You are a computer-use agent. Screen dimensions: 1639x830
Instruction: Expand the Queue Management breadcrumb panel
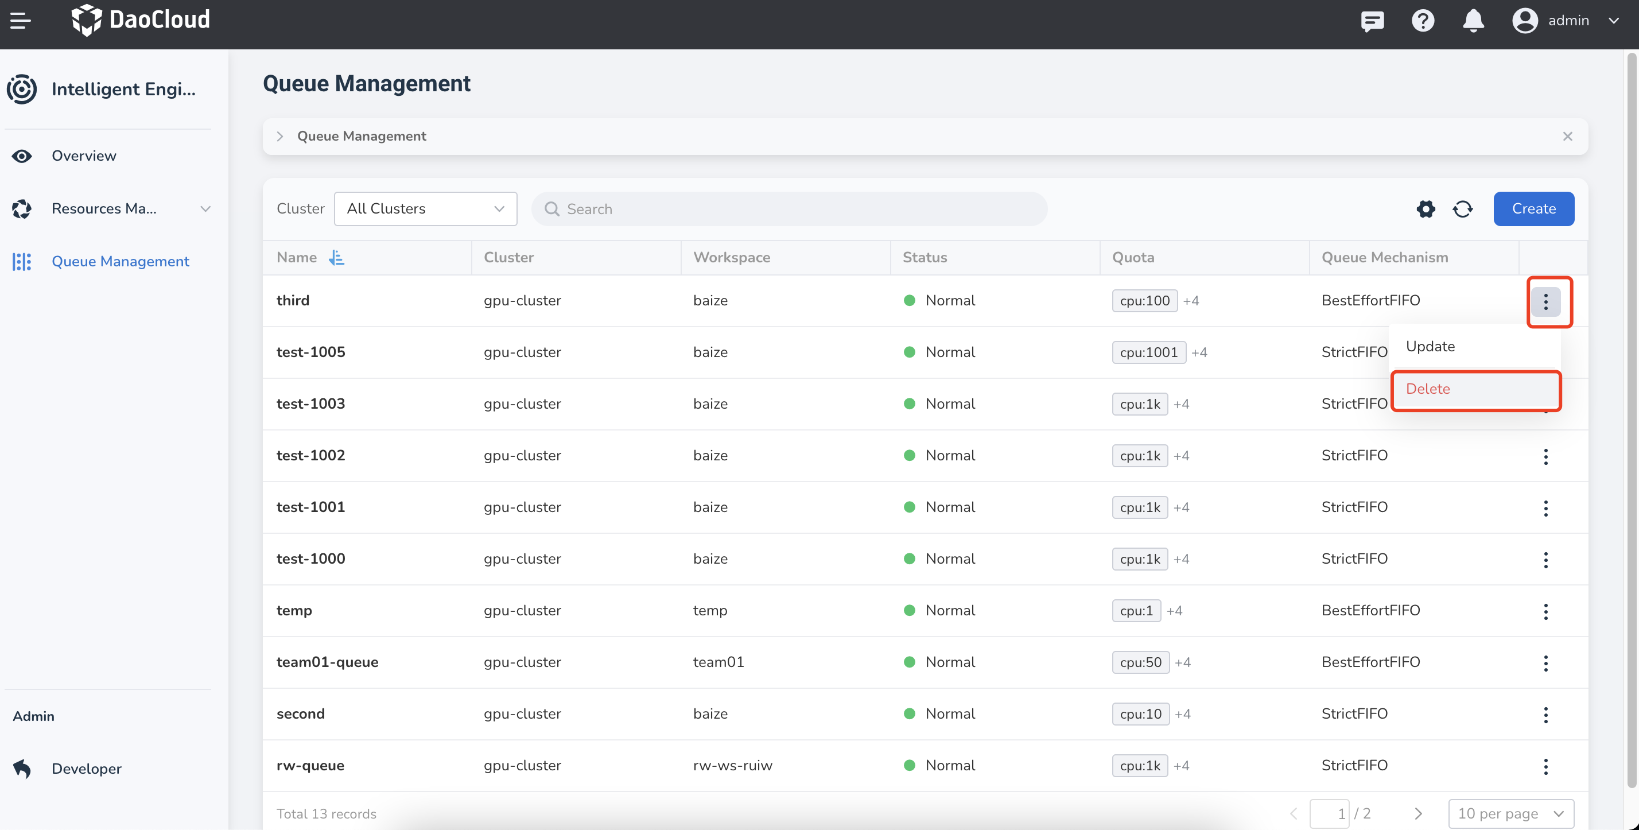(280, 136)
